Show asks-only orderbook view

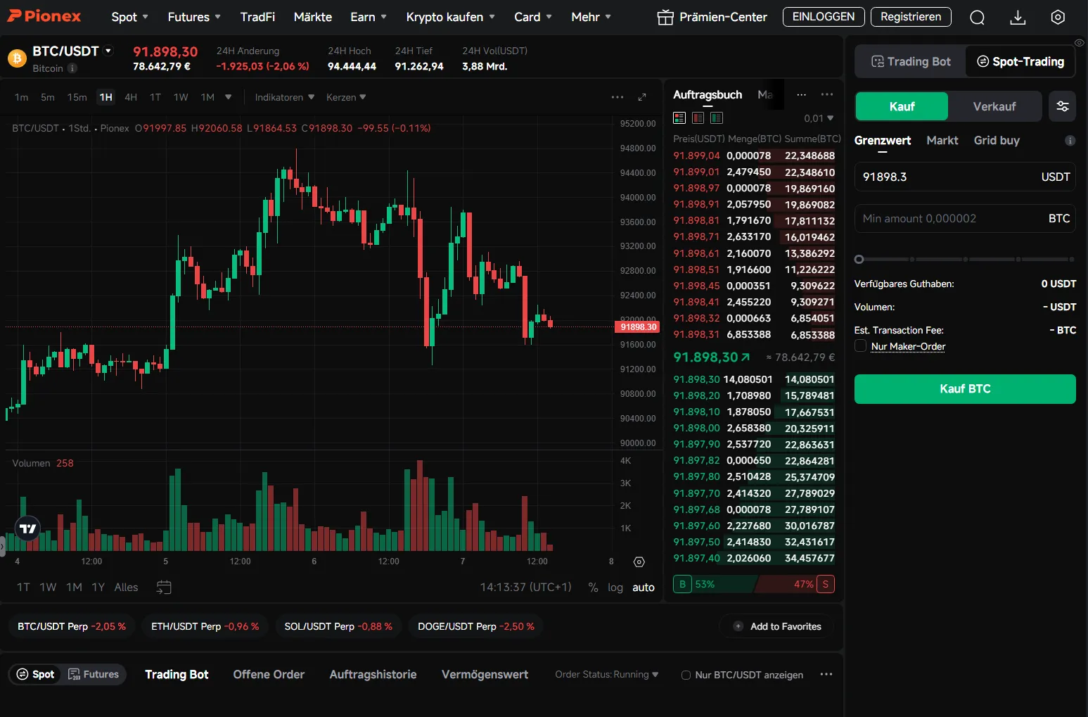[x=698, y=118]
